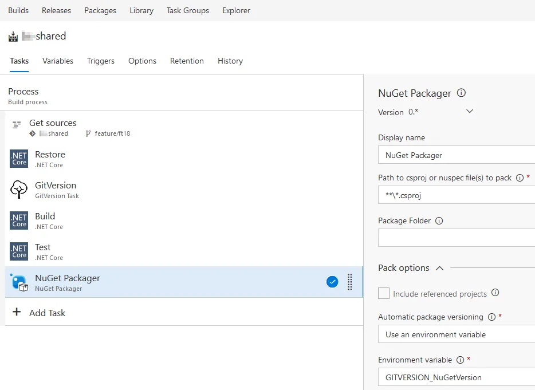535x390 pixels.
Task: Click the Get sources icon
Action: [x=17, y=124]
